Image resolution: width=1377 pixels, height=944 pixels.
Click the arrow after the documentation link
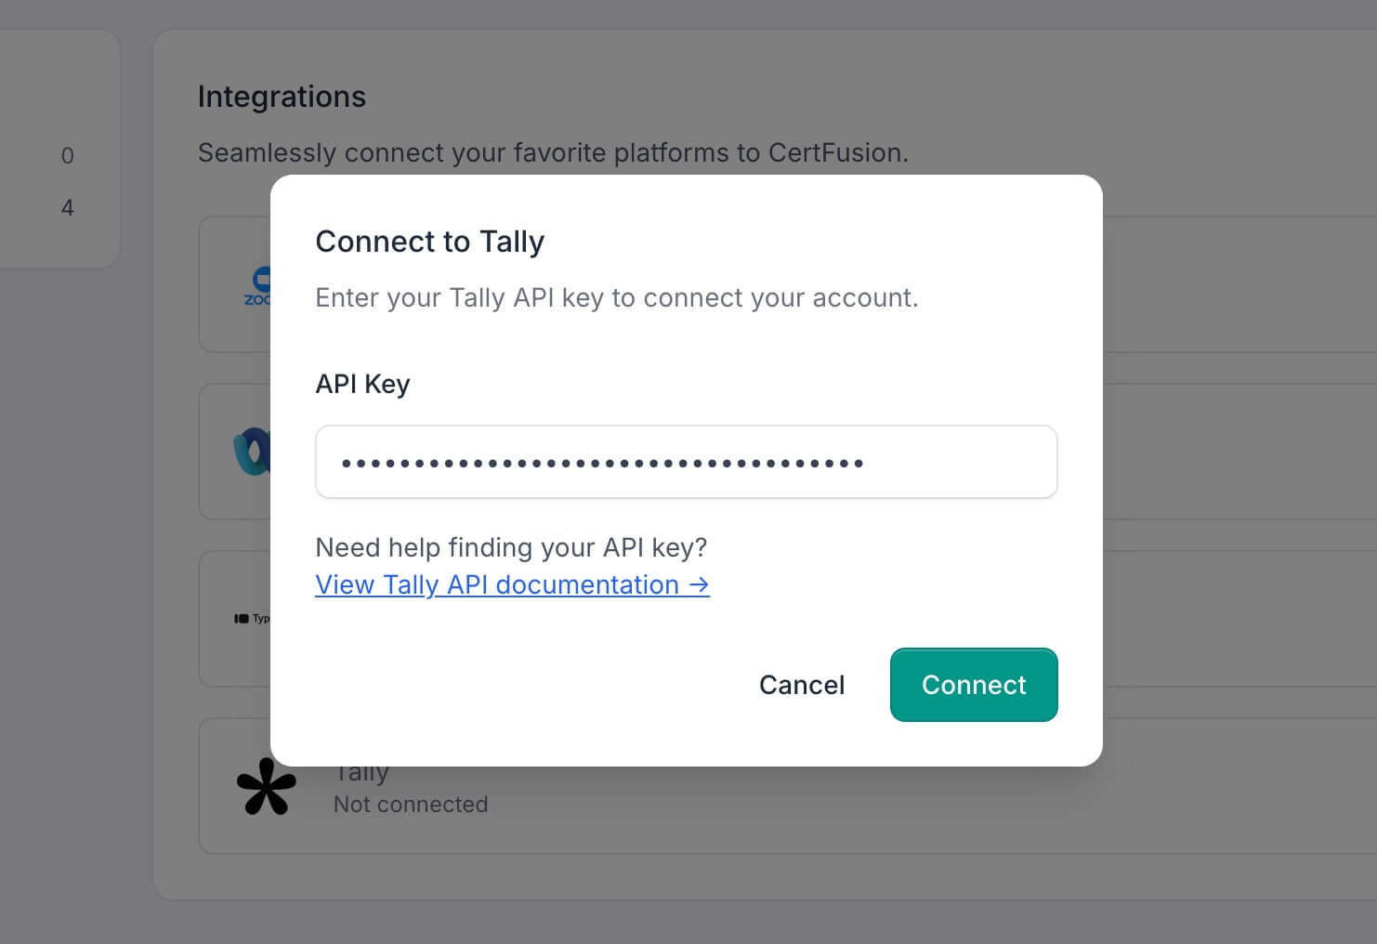coord(700,585)
